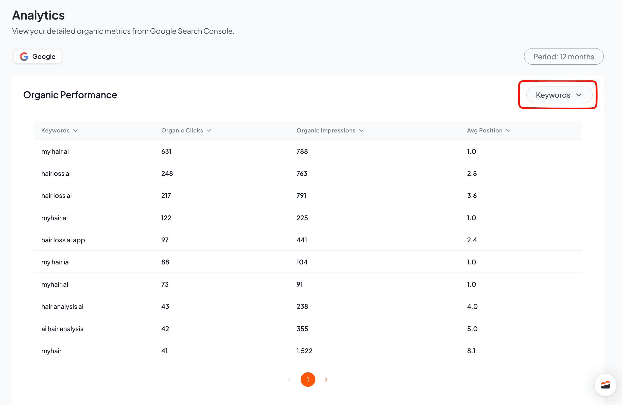Select the Google source tab
Image resolution: width=622 pixels, height=405 pixels.
point(38,57)
